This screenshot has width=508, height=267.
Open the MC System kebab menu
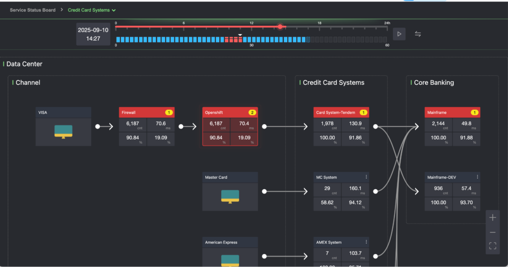coord(366,177)
